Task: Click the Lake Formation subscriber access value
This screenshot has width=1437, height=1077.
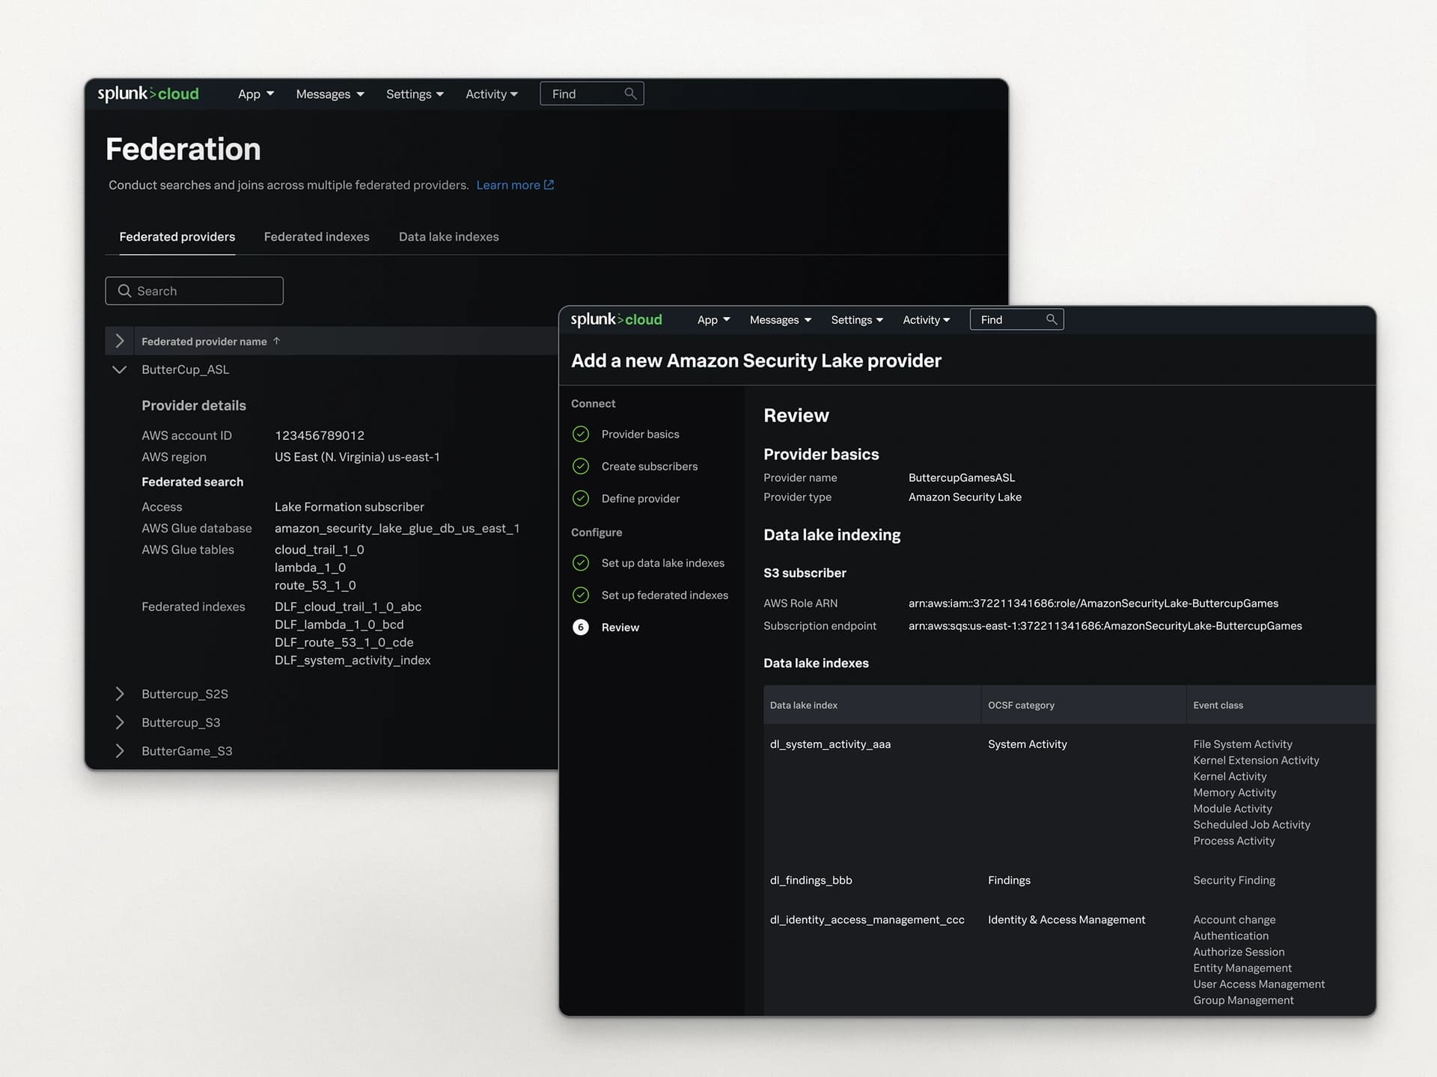Action: pyautogui.click(x=349, y=507)
